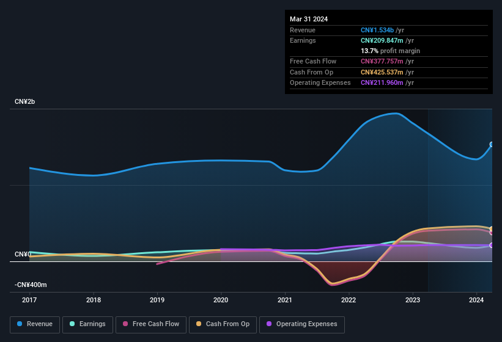502x342 pixels.
Task: Click the Operating Expenses tooltip label
Action: point(320,83)
